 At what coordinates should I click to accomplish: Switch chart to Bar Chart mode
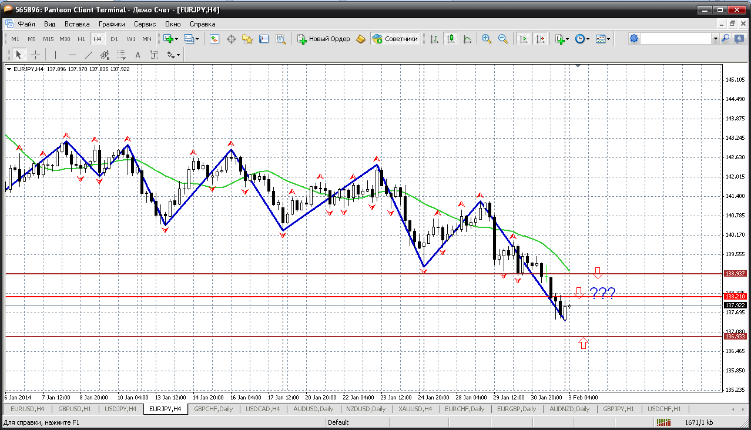(434, 39)
